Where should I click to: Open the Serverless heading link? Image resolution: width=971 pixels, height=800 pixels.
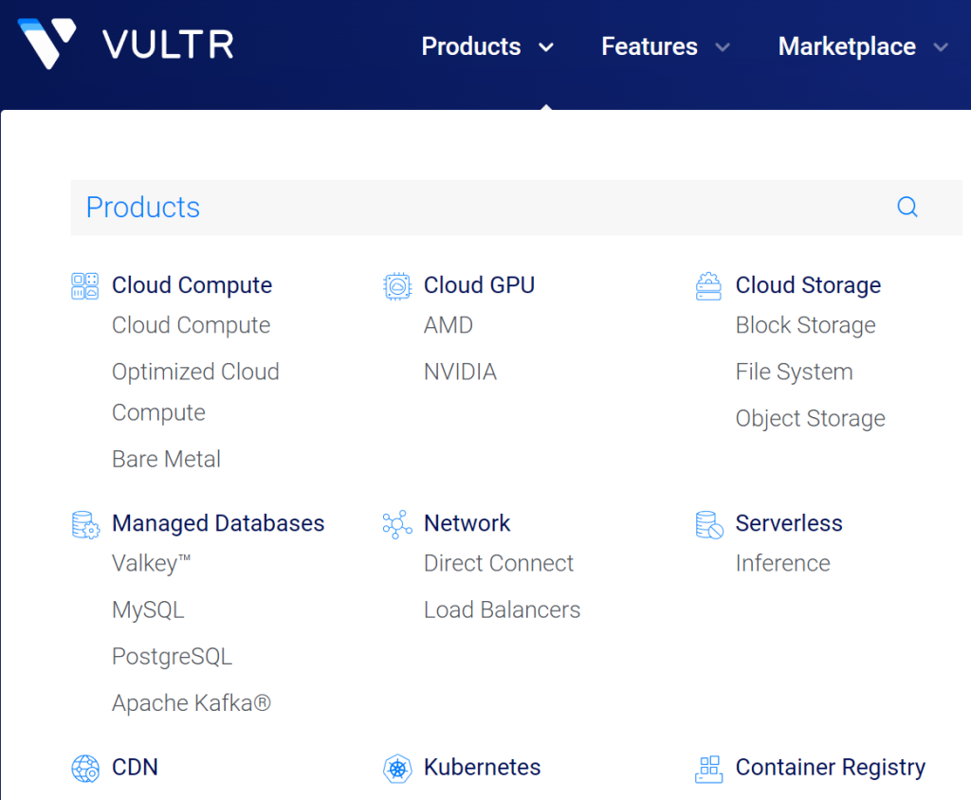pos(789,523)
